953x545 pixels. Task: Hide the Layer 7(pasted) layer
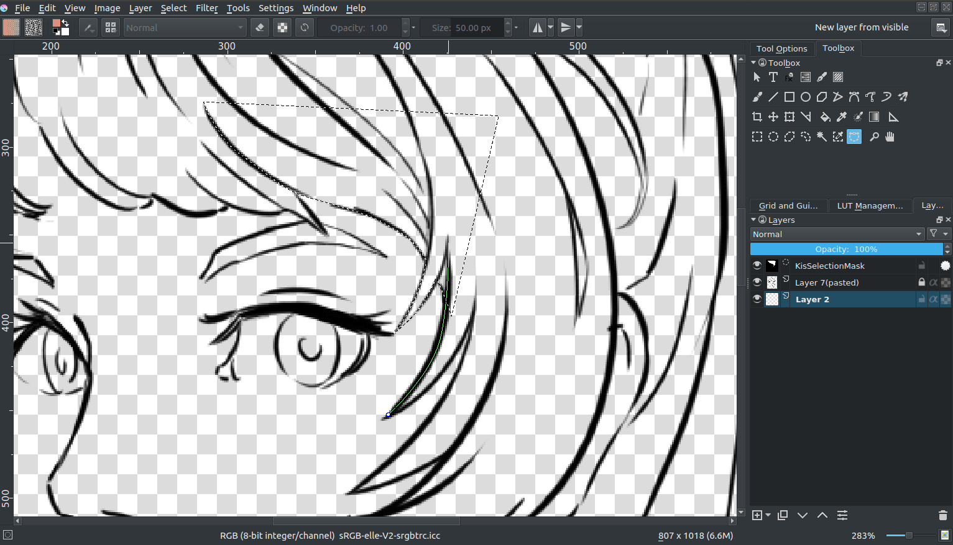click(757, 282)
